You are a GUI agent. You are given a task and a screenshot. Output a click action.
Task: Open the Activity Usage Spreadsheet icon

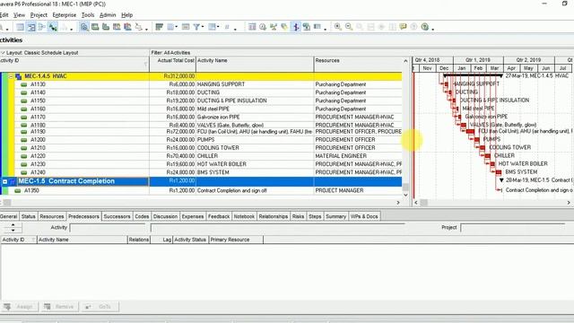pyautogui.click(x=42, y=27)
